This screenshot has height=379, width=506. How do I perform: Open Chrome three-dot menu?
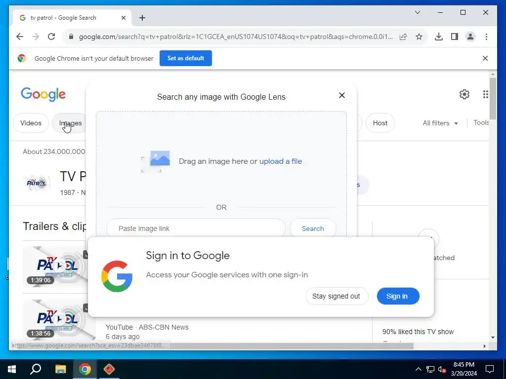click(486, 37)
